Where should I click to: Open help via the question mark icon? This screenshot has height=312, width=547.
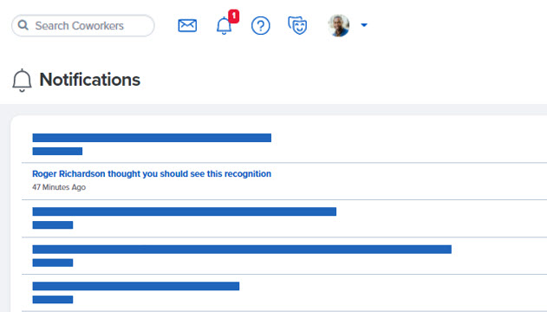tap(261, 25)
